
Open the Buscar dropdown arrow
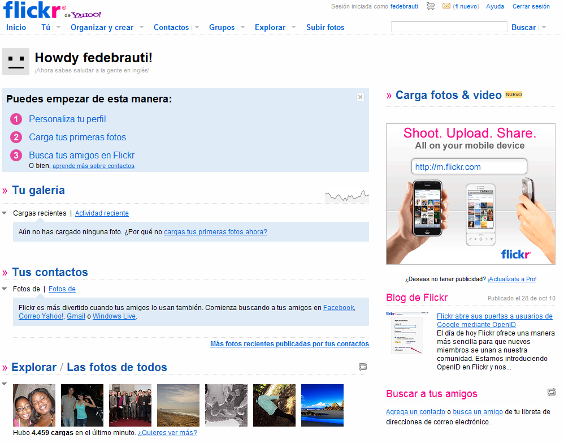[x=543, y=27]
